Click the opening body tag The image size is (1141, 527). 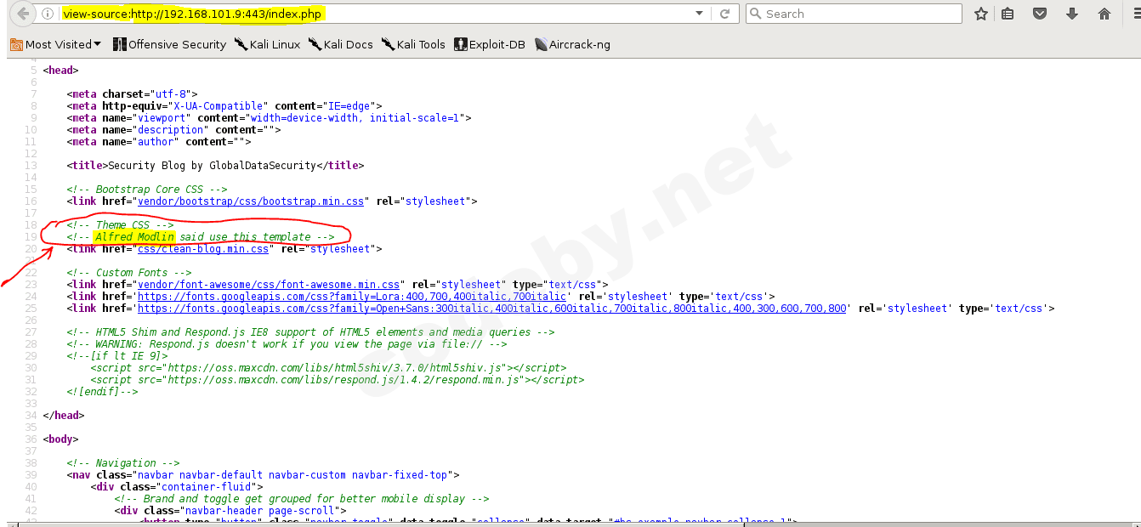60,439
